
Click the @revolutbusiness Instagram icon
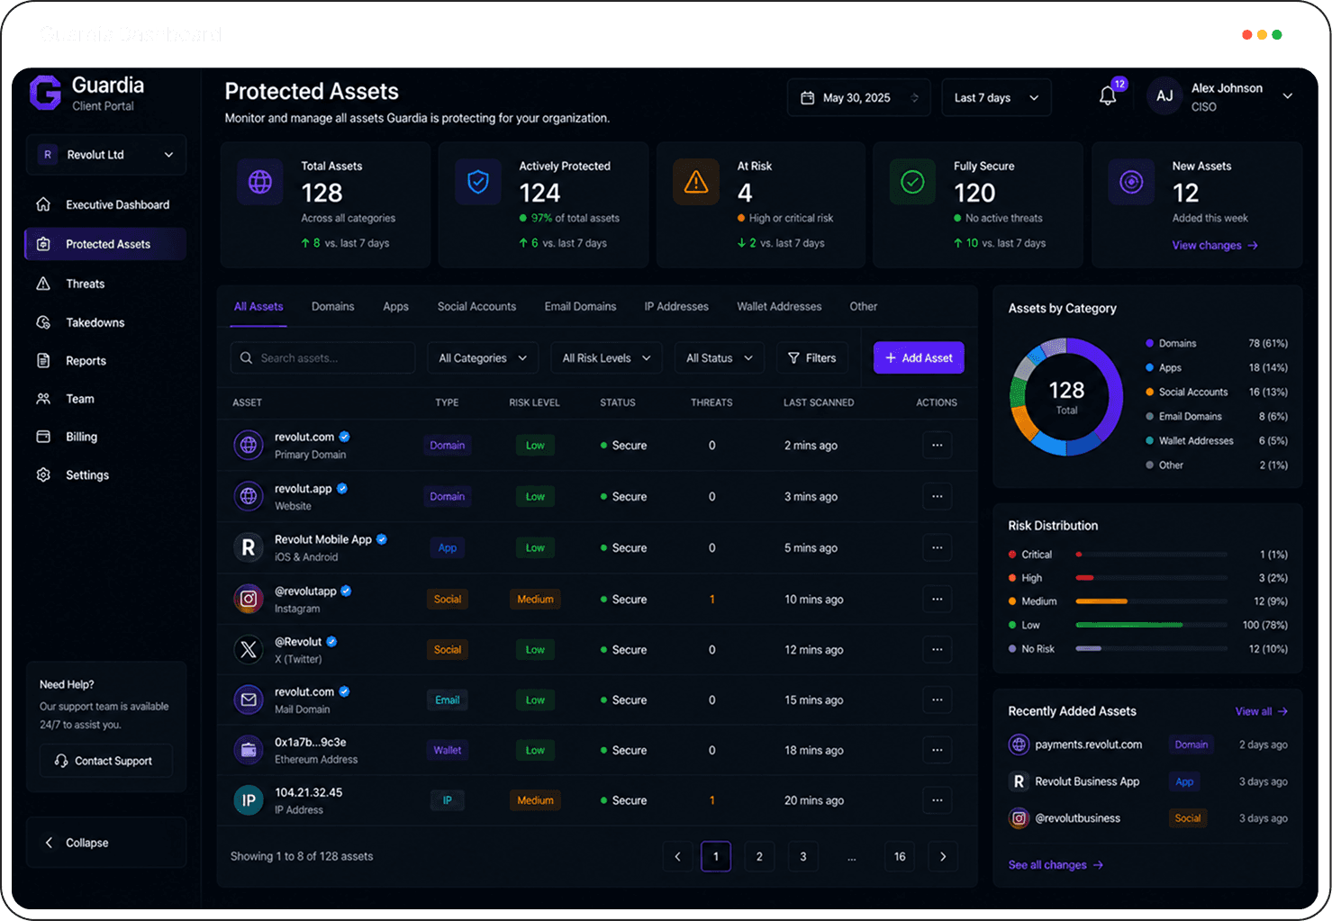click(x=1019, y=818)
